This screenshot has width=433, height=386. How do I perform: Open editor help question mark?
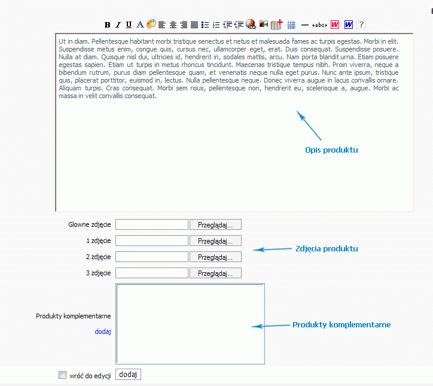(361, 25)
